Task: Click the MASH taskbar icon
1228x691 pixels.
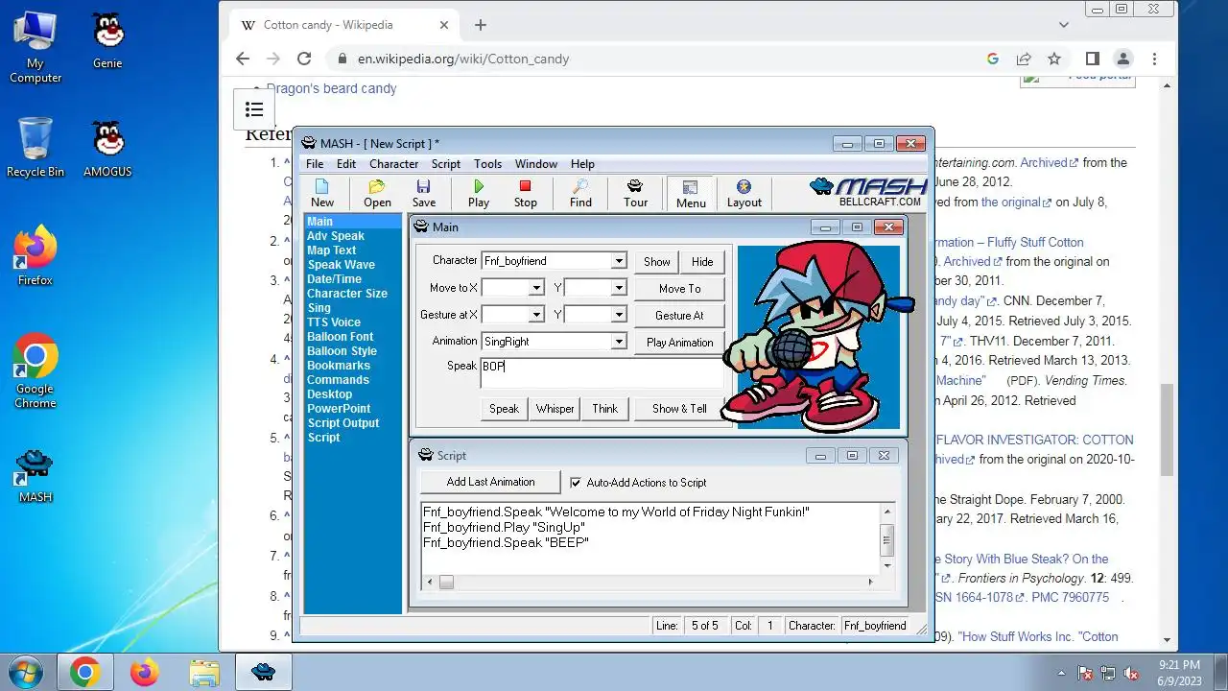Action: tap(264, 673)
